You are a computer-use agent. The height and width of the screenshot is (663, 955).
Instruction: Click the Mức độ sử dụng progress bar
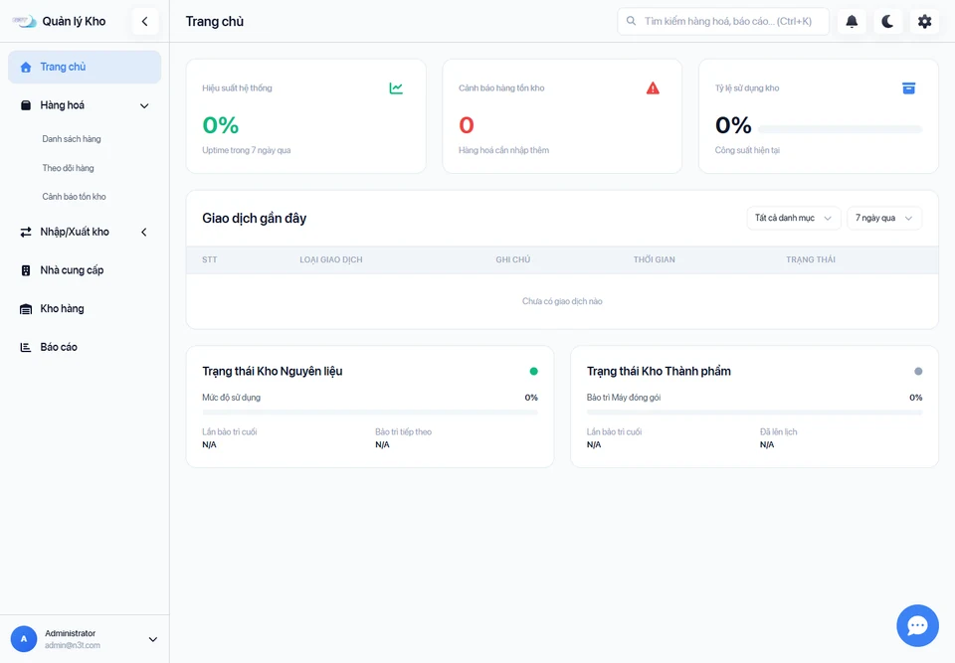(370, 413)
